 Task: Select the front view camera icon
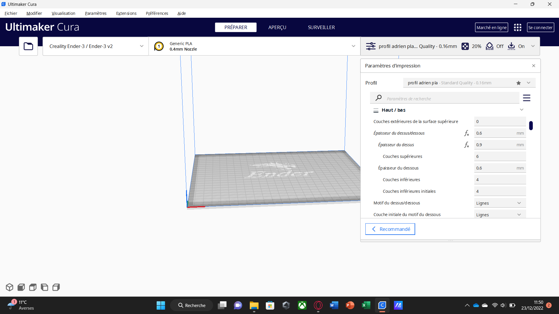[x=21, y=287]
